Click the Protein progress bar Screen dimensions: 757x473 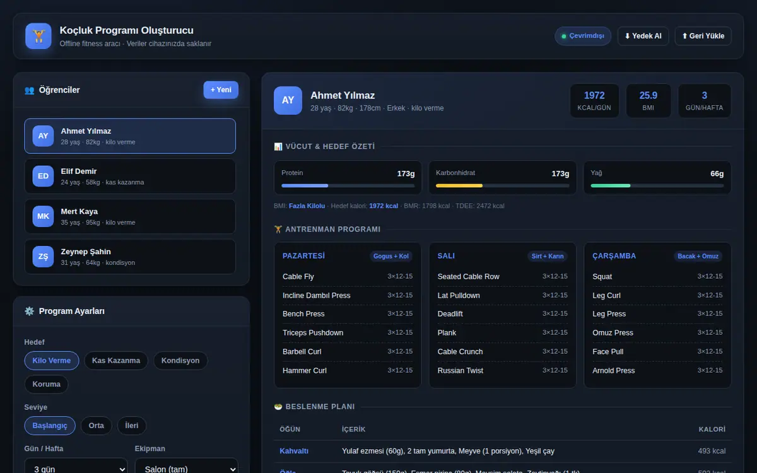tap(348, 185)
